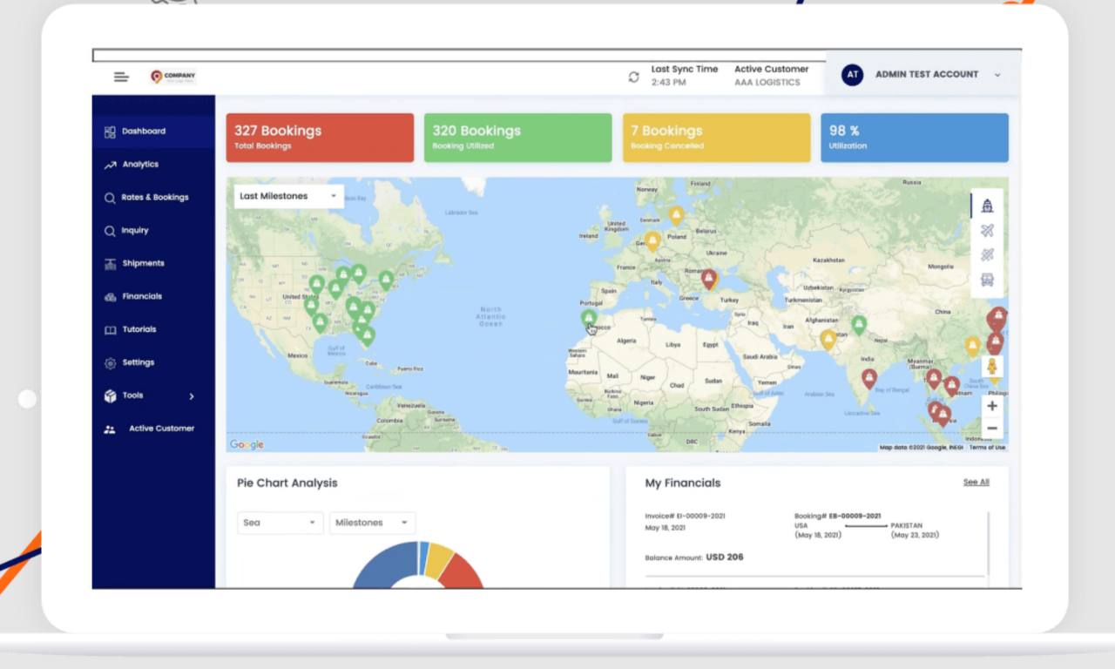Click the AT avatar circle
Image resolution: width=1115 pixels, height=669 pixels.
coord(852,75)
